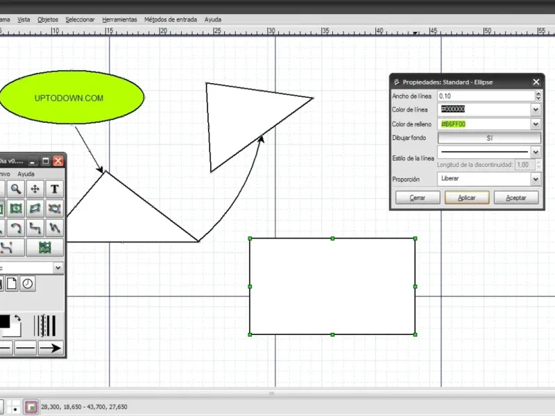Image resolution: width=555 pixels, height=416 pixels.
Task: Select the Magnify zoom tool in toolbox
Action: [x=15, y=189]
